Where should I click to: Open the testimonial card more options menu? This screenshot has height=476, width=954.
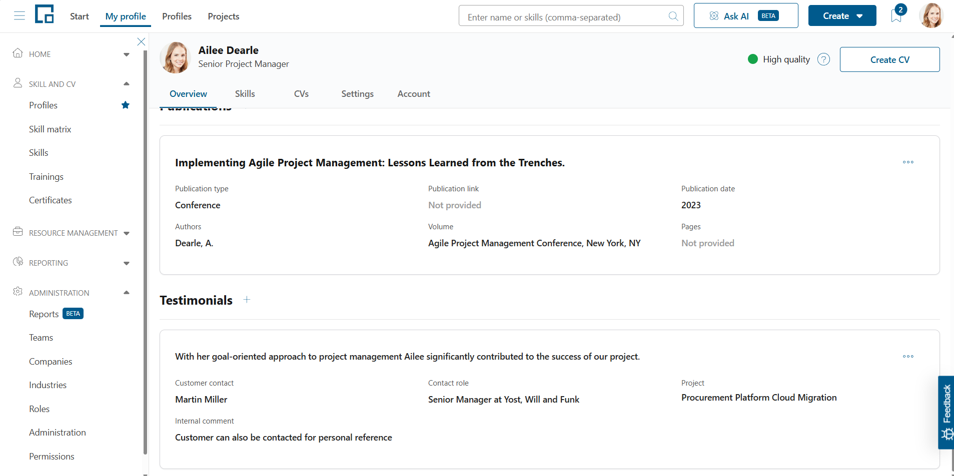(x=908, y=357)
